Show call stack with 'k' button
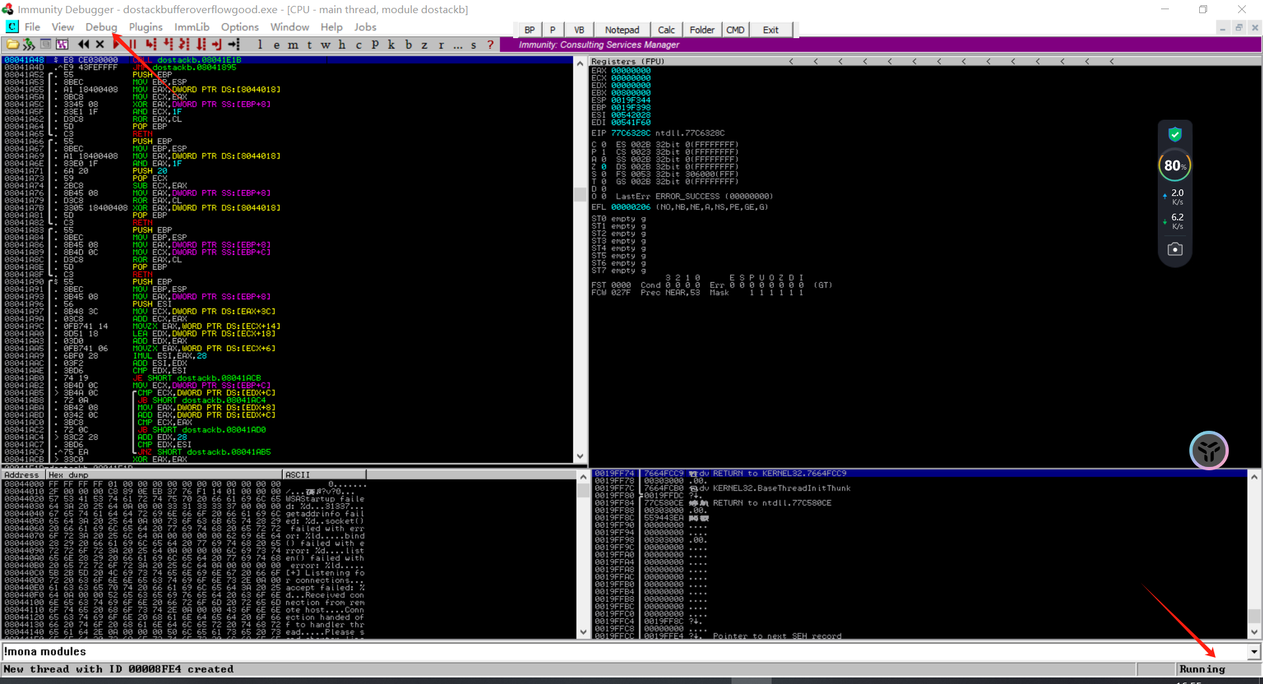Screen dimensions: 1263x684 coord(391,45)
